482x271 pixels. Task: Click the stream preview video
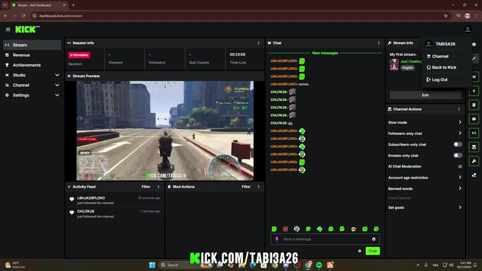(165, 131)
